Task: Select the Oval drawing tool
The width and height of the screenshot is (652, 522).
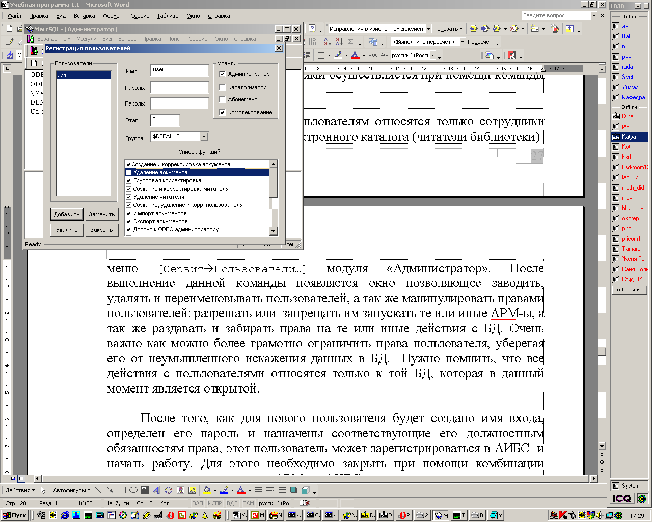Action: pyautogui.click(x=133, y=490)
